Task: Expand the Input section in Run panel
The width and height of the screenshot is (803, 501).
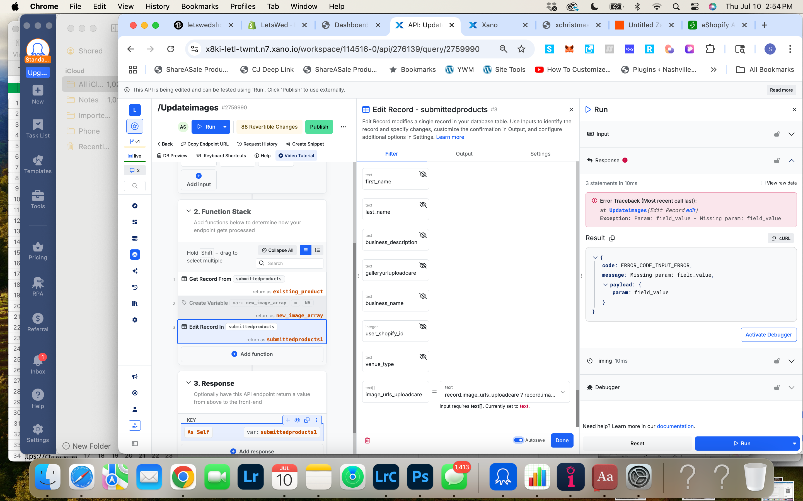Action: tap(791, 134)
